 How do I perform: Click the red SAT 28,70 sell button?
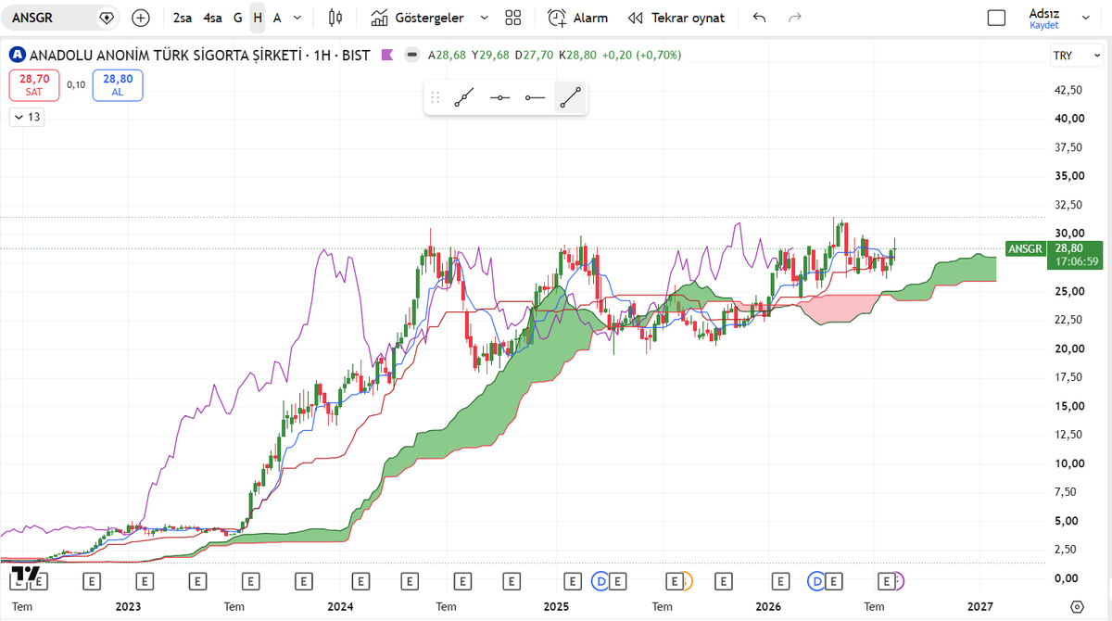pos(34,85)
